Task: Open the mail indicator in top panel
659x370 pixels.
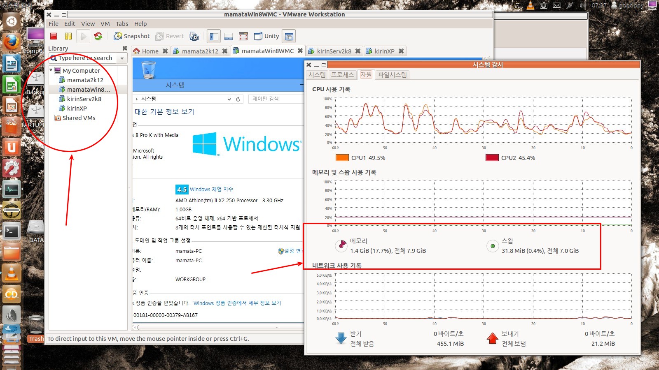Action: click(556, 5)
